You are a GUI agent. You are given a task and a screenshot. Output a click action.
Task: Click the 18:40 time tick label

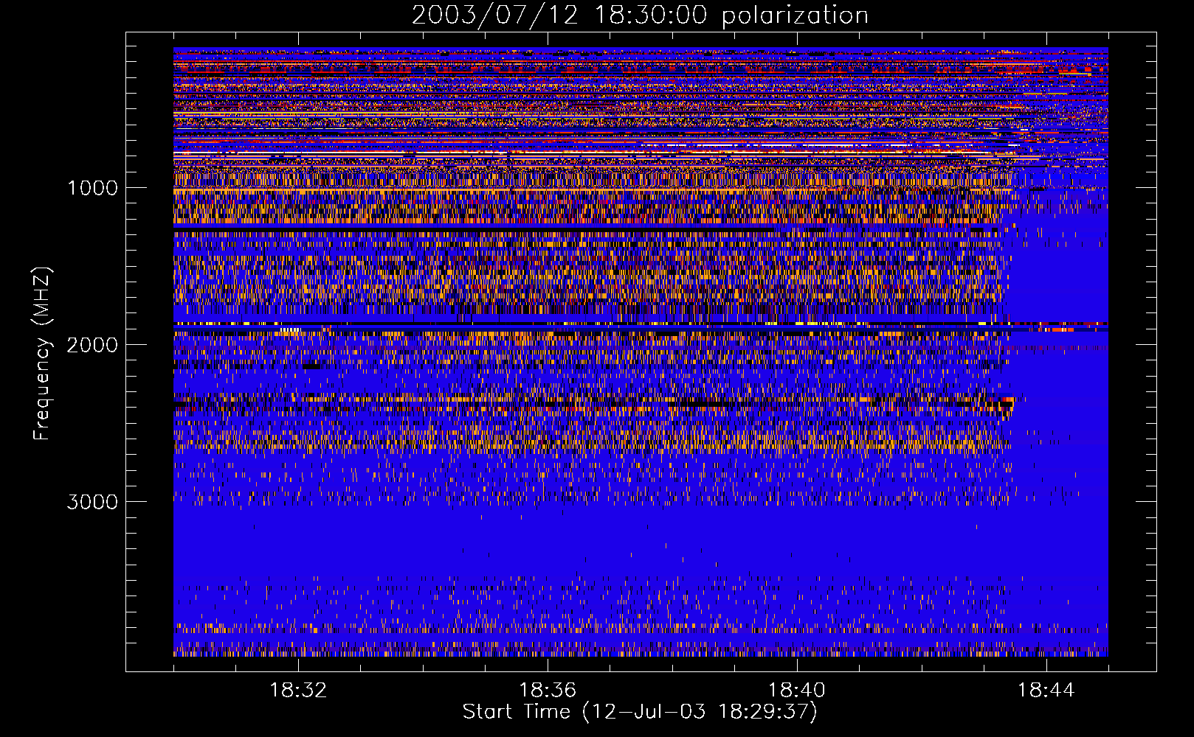coord(797,691)
